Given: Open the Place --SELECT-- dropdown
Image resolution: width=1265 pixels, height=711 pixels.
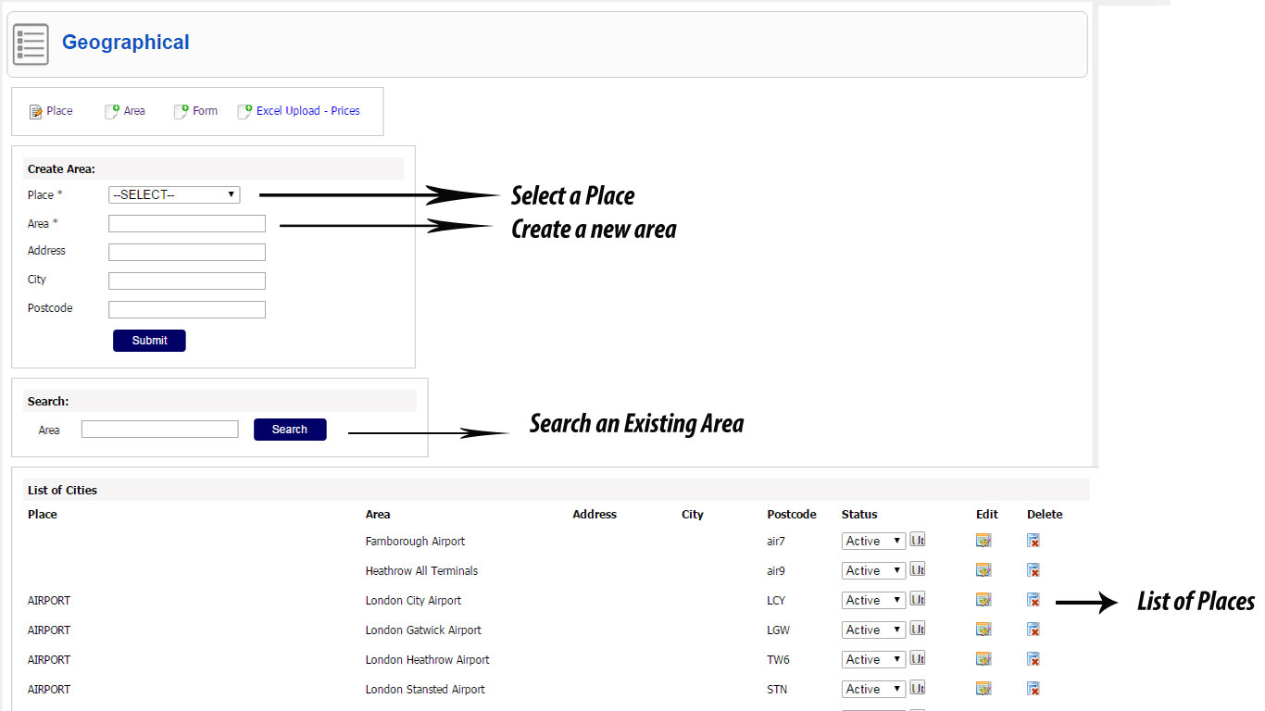Looking at the screenshot, I should [174, 195].
